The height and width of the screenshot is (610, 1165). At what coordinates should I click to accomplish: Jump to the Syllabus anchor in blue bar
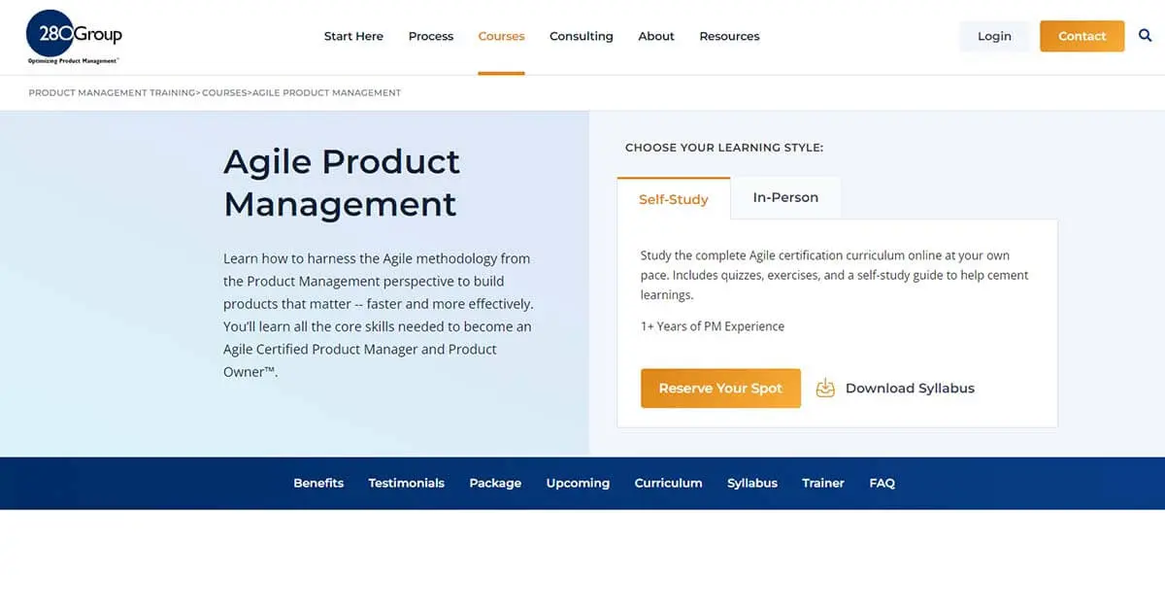click(752, 483)
